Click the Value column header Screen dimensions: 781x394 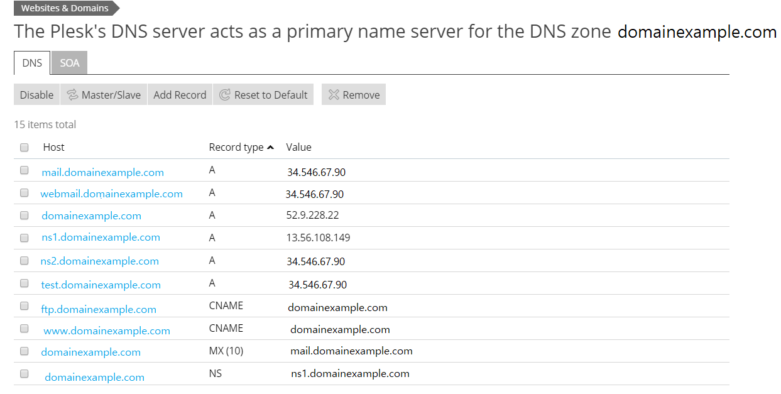(x=298, y=147)
